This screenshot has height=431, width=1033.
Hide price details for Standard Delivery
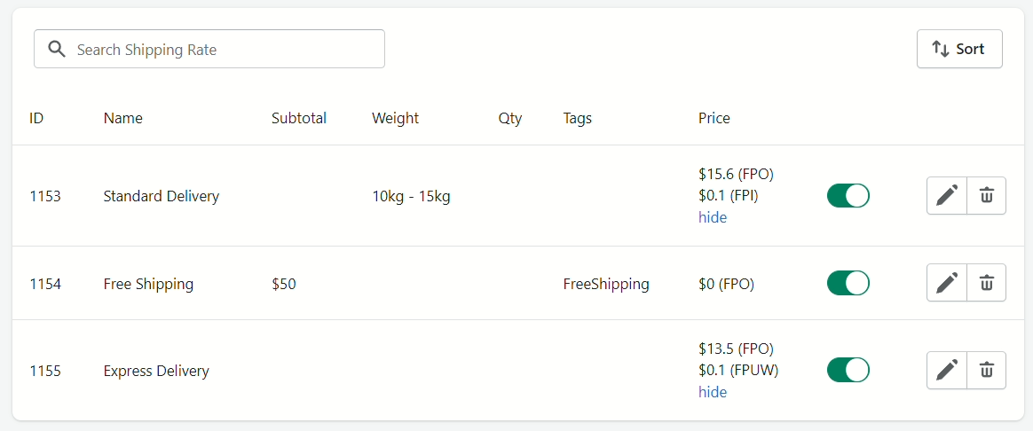[x=712, y=217]
